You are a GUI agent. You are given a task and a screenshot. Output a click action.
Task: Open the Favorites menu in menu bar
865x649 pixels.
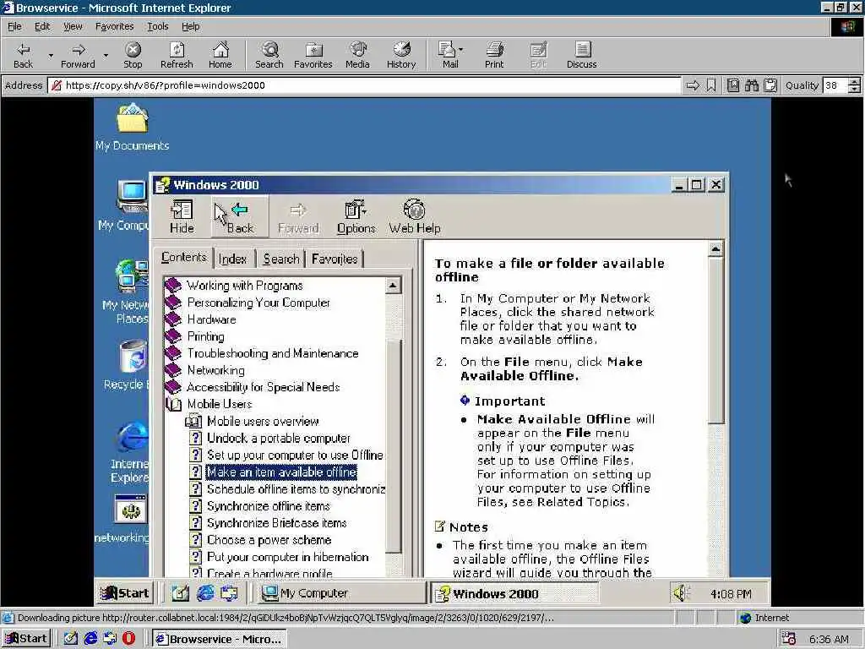[x=114, y=26]
